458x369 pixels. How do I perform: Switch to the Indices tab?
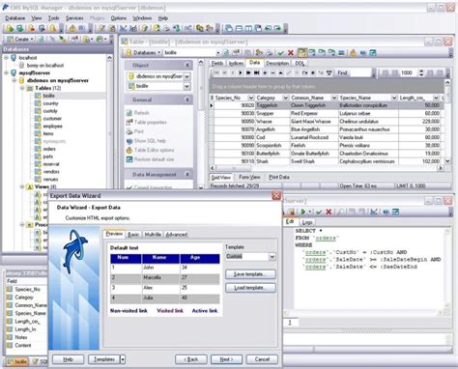(x=236, y=63)
